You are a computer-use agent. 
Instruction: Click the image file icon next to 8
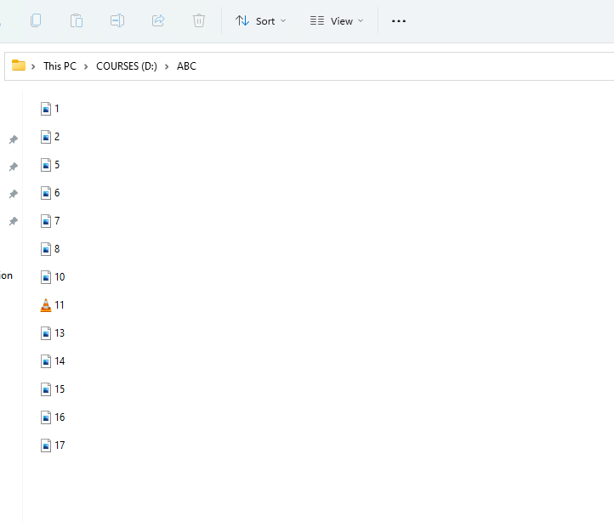46,249
